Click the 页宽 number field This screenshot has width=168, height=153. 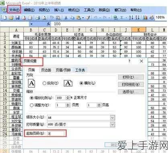tap(61, 105)
